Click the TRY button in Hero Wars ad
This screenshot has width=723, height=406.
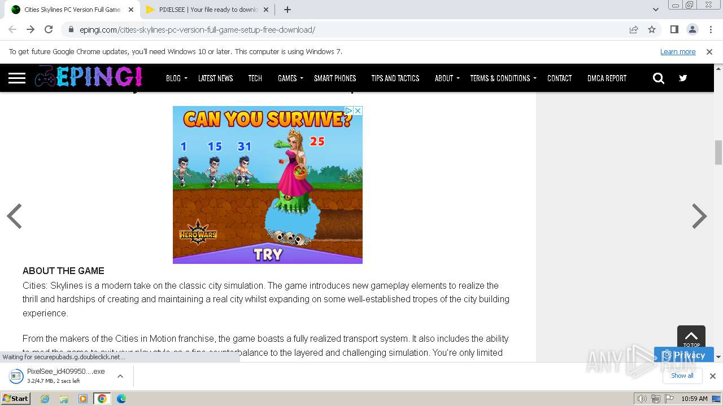point(268,254)
